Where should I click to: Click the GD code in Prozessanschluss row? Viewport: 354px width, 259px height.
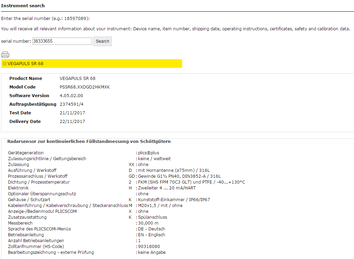pyautogui.click(x=132, y=176)
